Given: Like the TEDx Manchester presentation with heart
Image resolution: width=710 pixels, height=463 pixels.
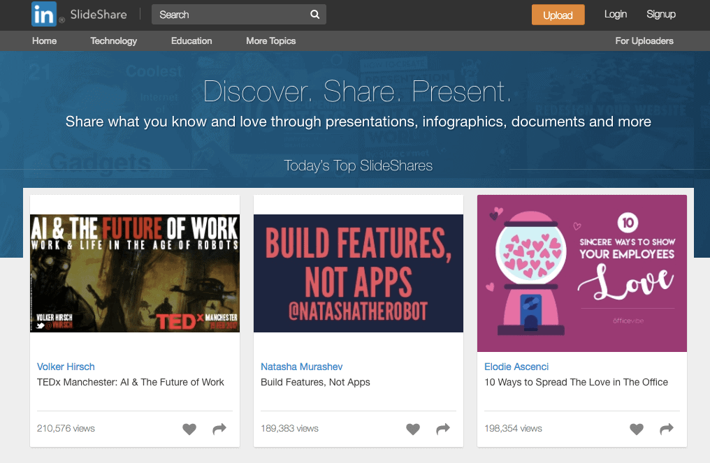Looking at the screenshot, I should (x=189, y=429).
